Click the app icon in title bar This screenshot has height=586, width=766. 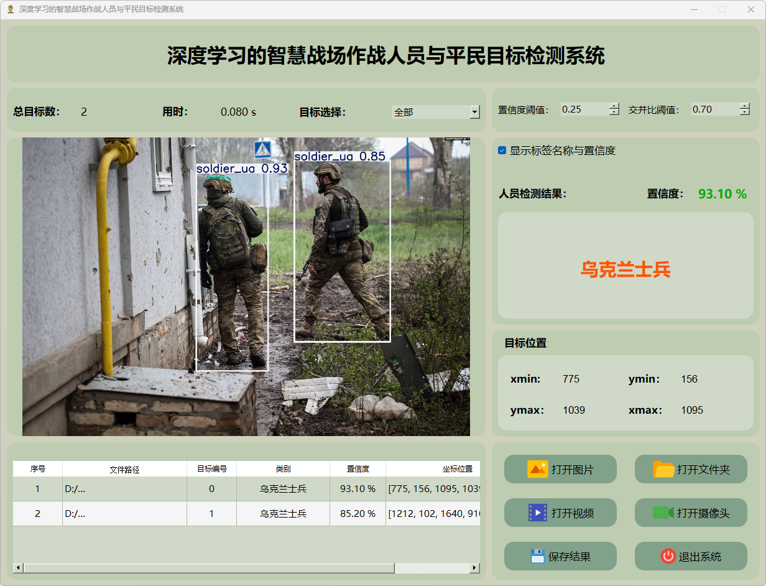10,9
